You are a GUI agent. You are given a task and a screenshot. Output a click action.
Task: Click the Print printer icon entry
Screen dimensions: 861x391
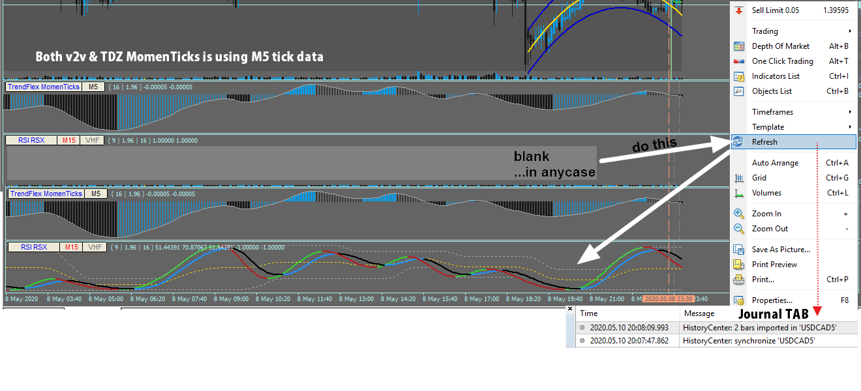coord(739,280)
